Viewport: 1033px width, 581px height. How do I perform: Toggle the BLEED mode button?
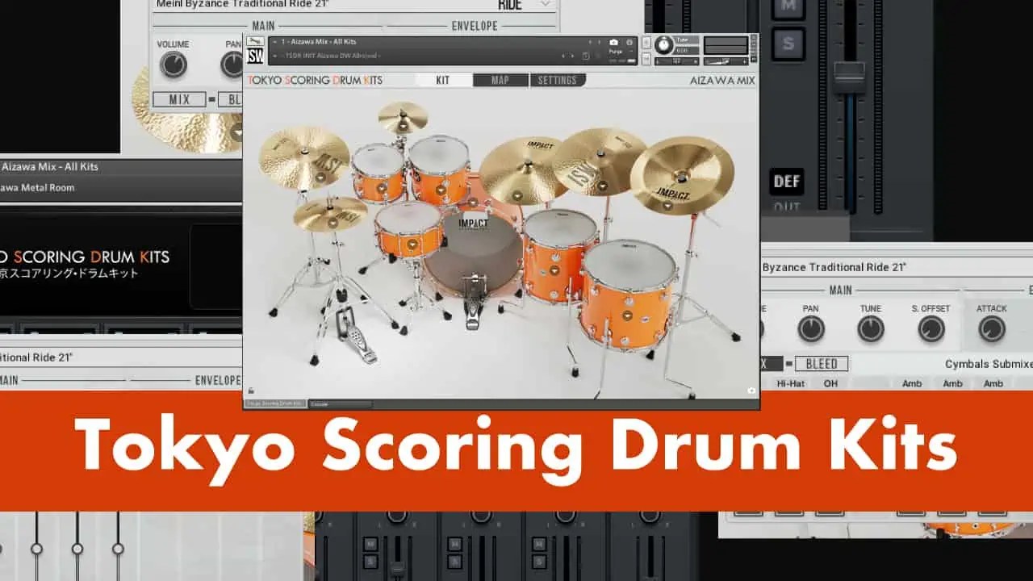[x=822, y=363]
